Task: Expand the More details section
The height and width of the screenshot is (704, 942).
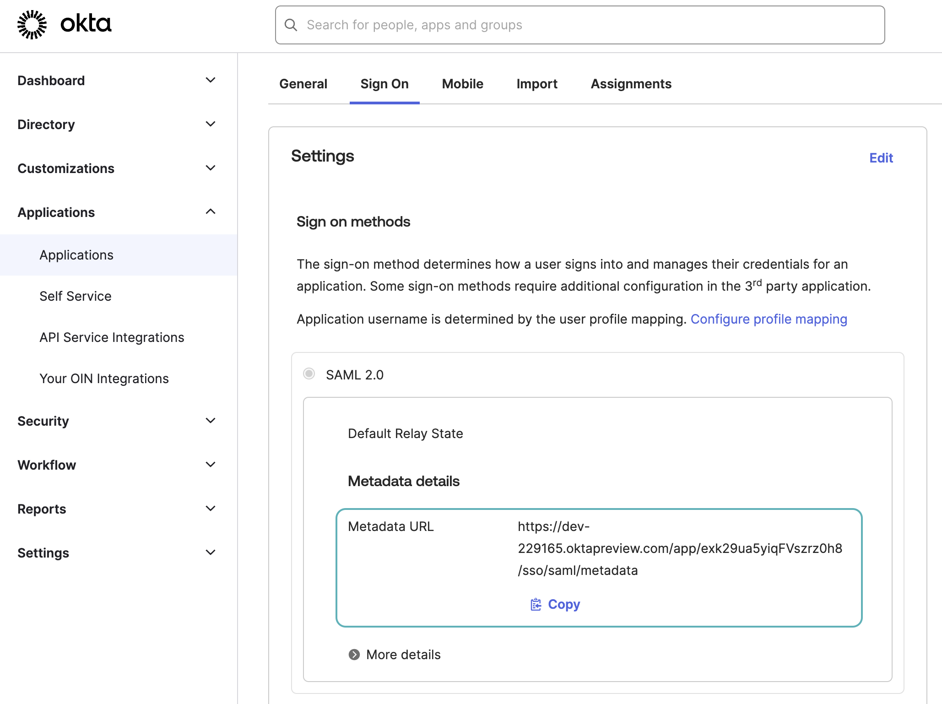Action: click(394, 655)
